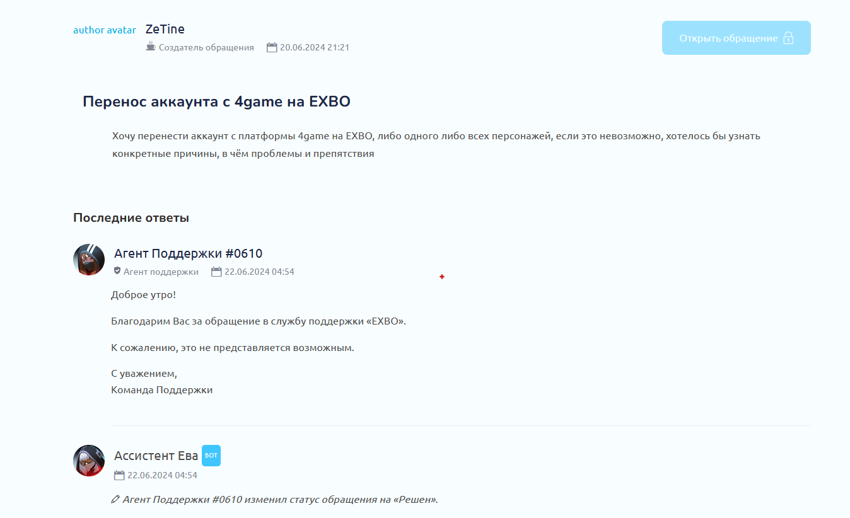Click the name Ассистент Ева
This screenshot has height=518, width=850.
point(156,455)
